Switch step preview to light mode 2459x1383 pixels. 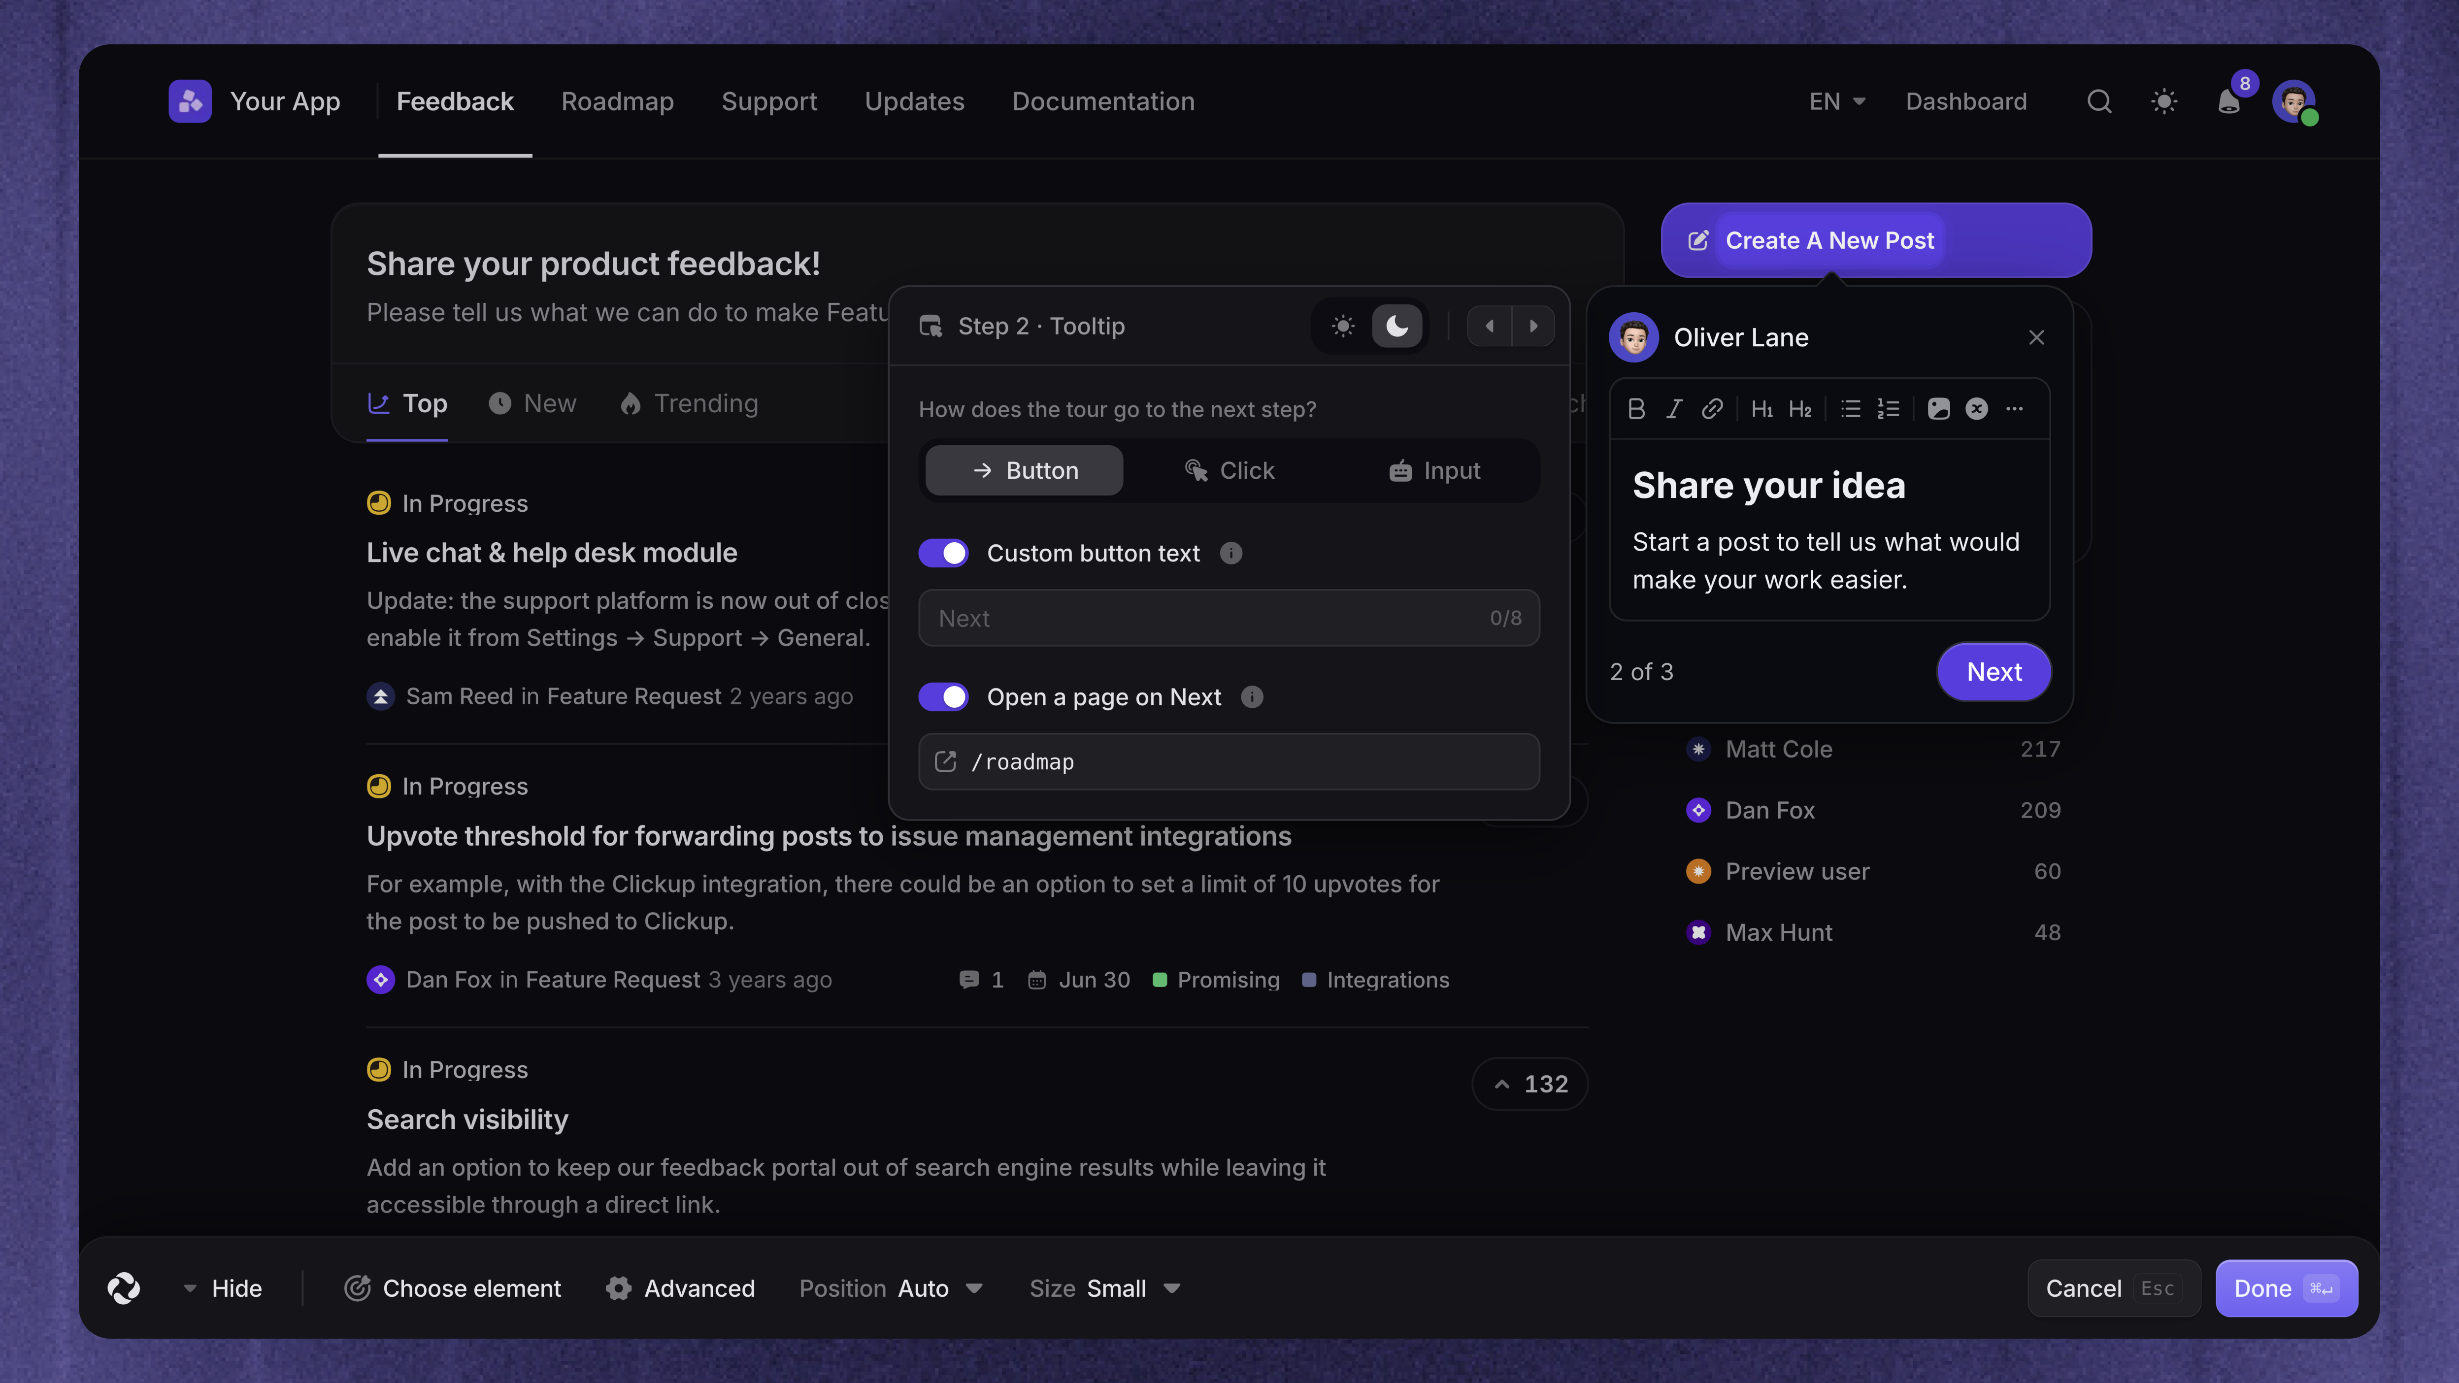1343,327
